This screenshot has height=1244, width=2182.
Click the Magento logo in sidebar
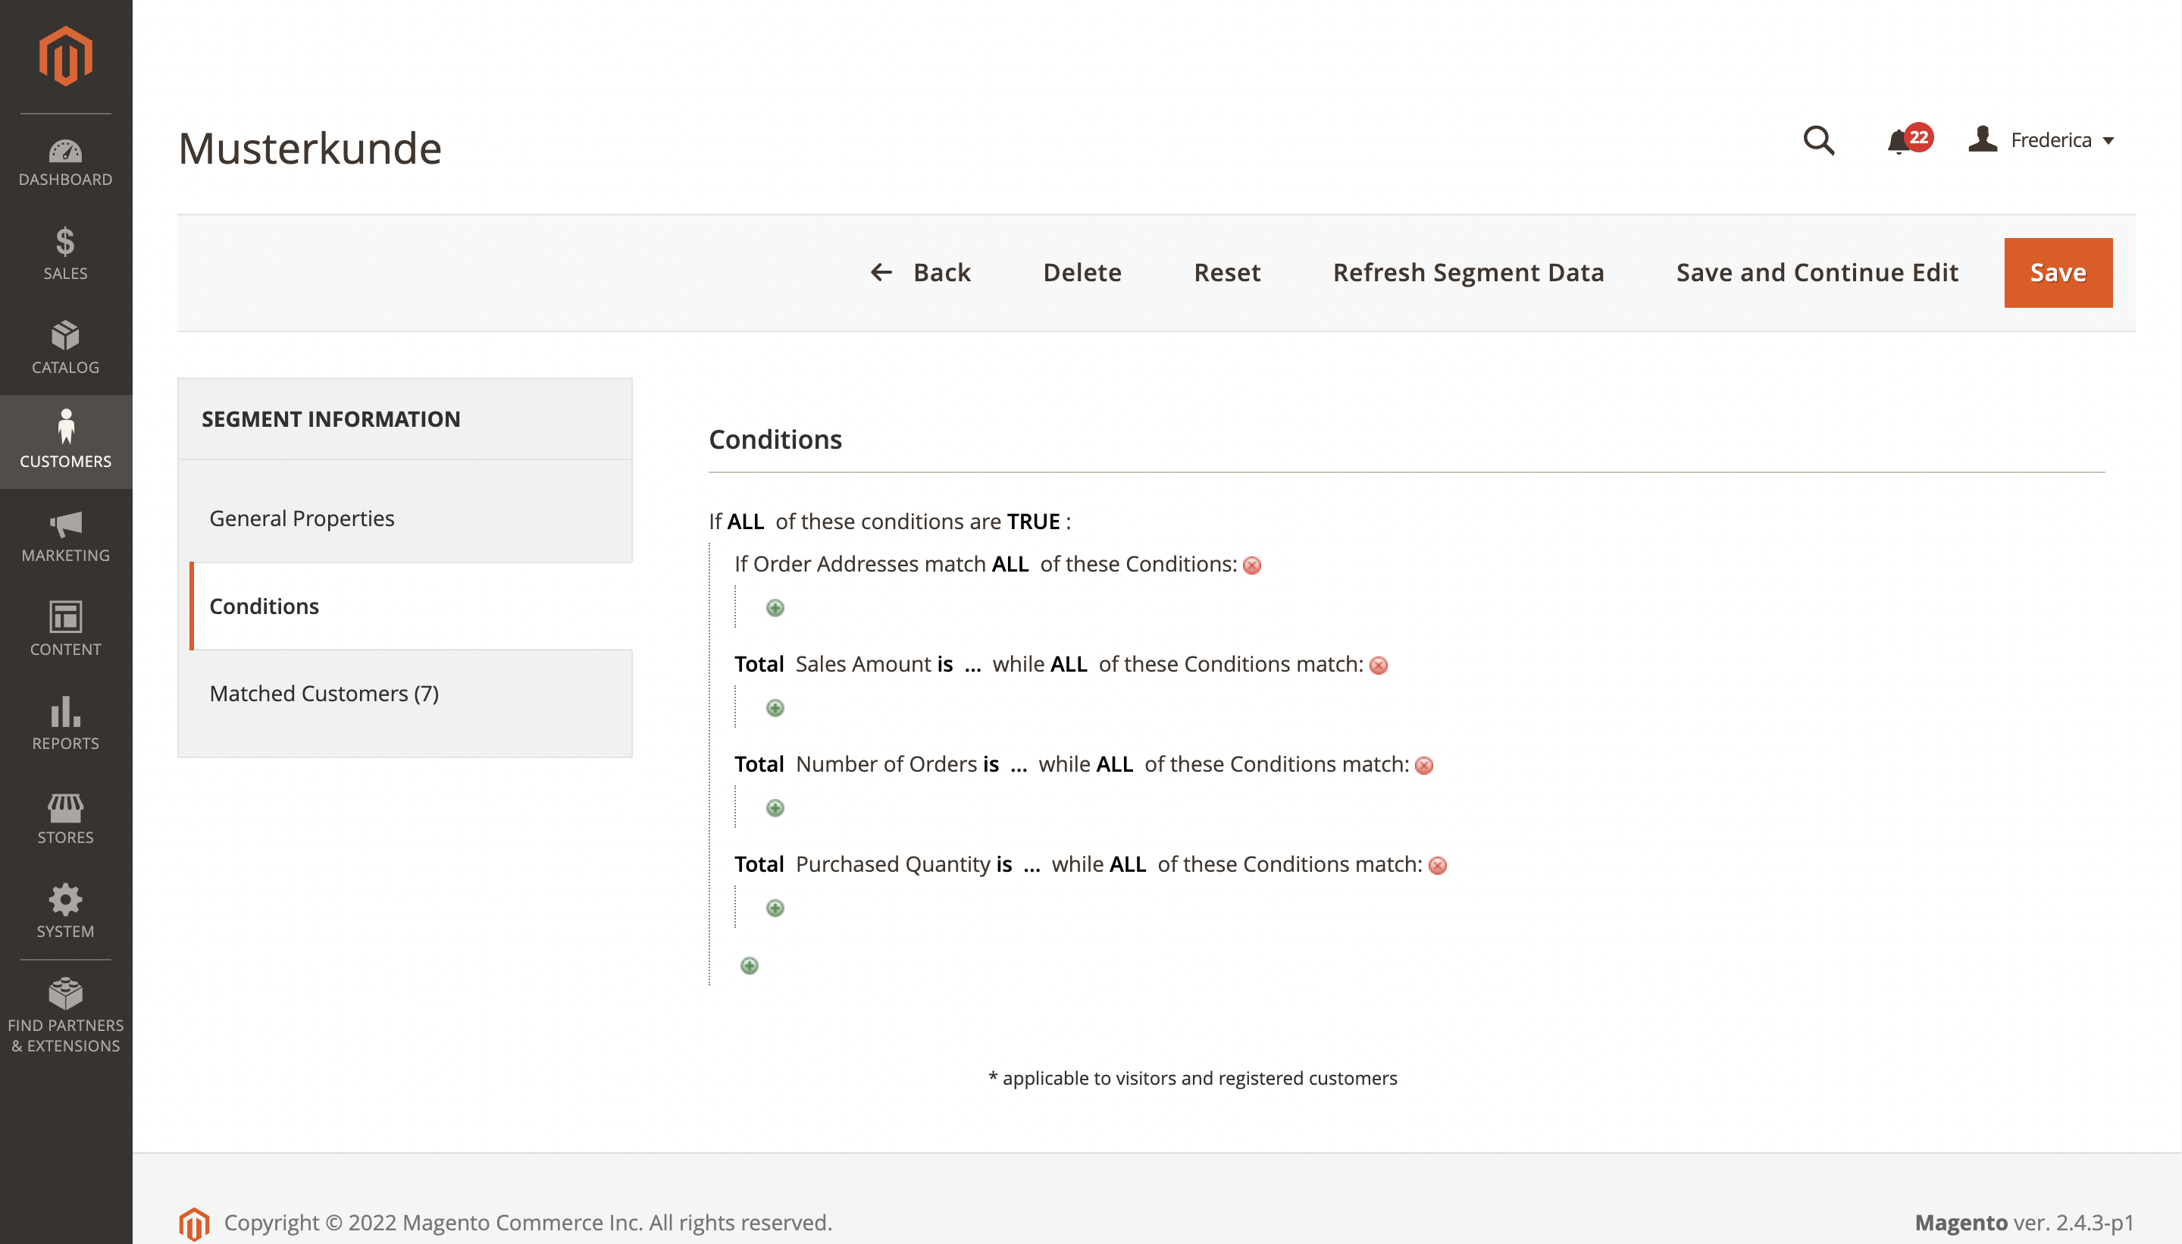coord(66,56)
